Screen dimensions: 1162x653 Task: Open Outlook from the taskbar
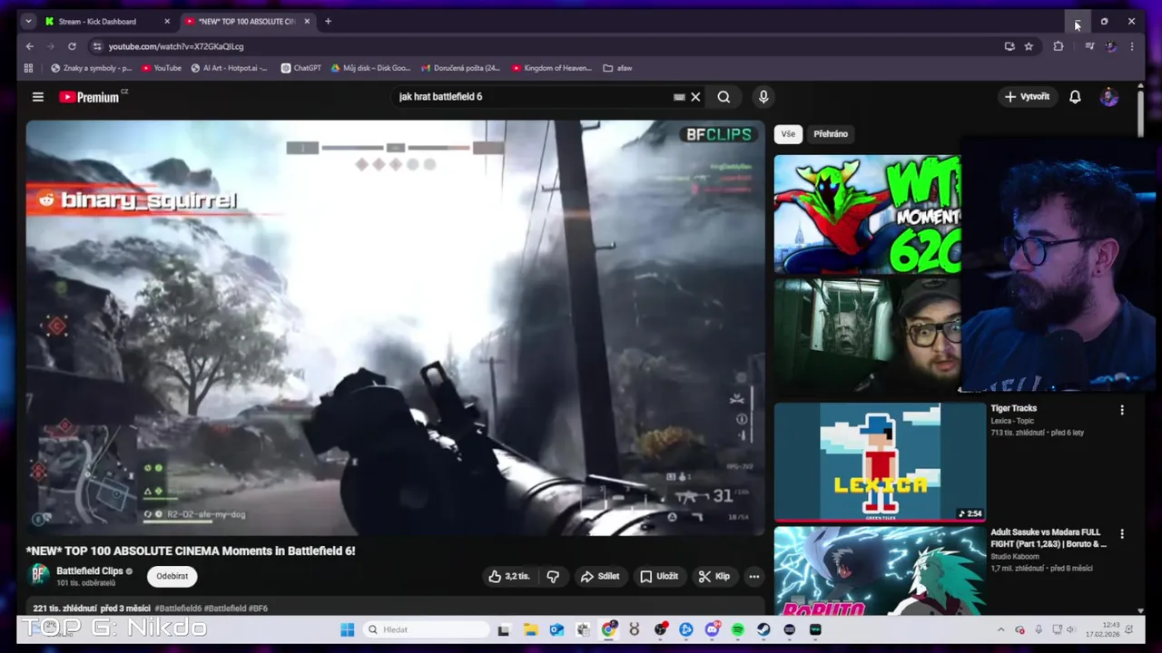point(556,629)
